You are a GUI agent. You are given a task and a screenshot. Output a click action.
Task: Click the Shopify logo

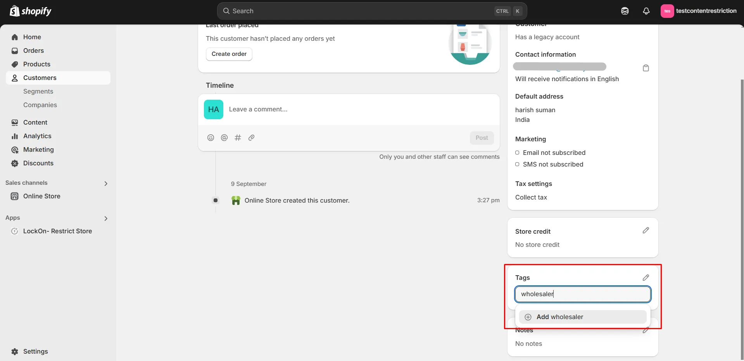coord(31,11)
